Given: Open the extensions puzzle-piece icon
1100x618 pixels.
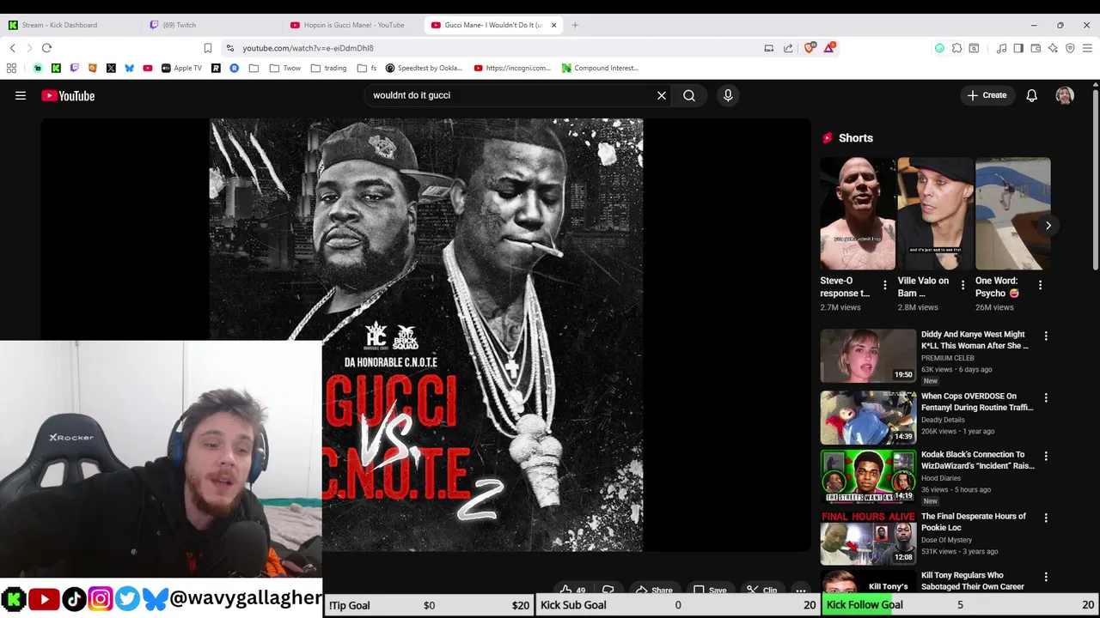Looking at the screenshot, I should (956, 48).
